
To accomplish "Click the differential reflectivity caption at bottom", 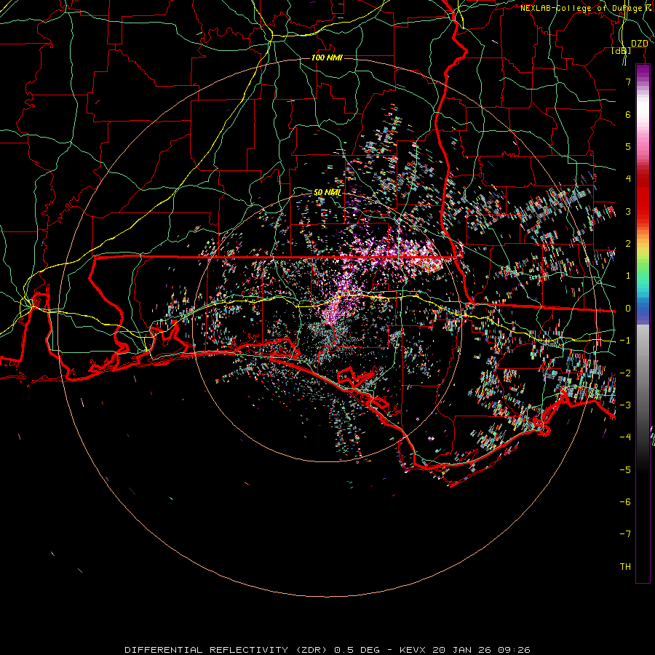I will 327,650.
